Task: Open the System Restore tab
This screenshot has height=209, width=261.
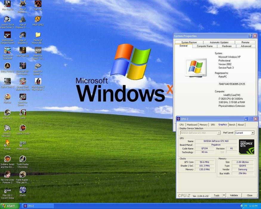Action: (189, 42)
